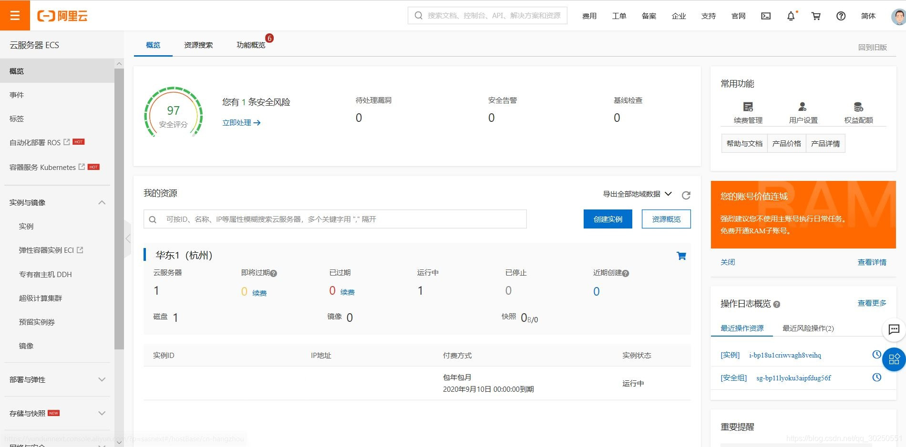906x447 pixels.
Task: Click the help icon next to 操作日志概览
Action: click(x=777, y=304)
